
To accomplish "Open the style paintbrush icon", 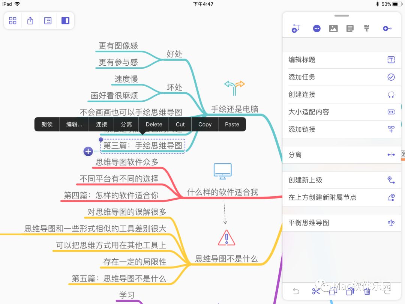I will [x=366, y=29].
